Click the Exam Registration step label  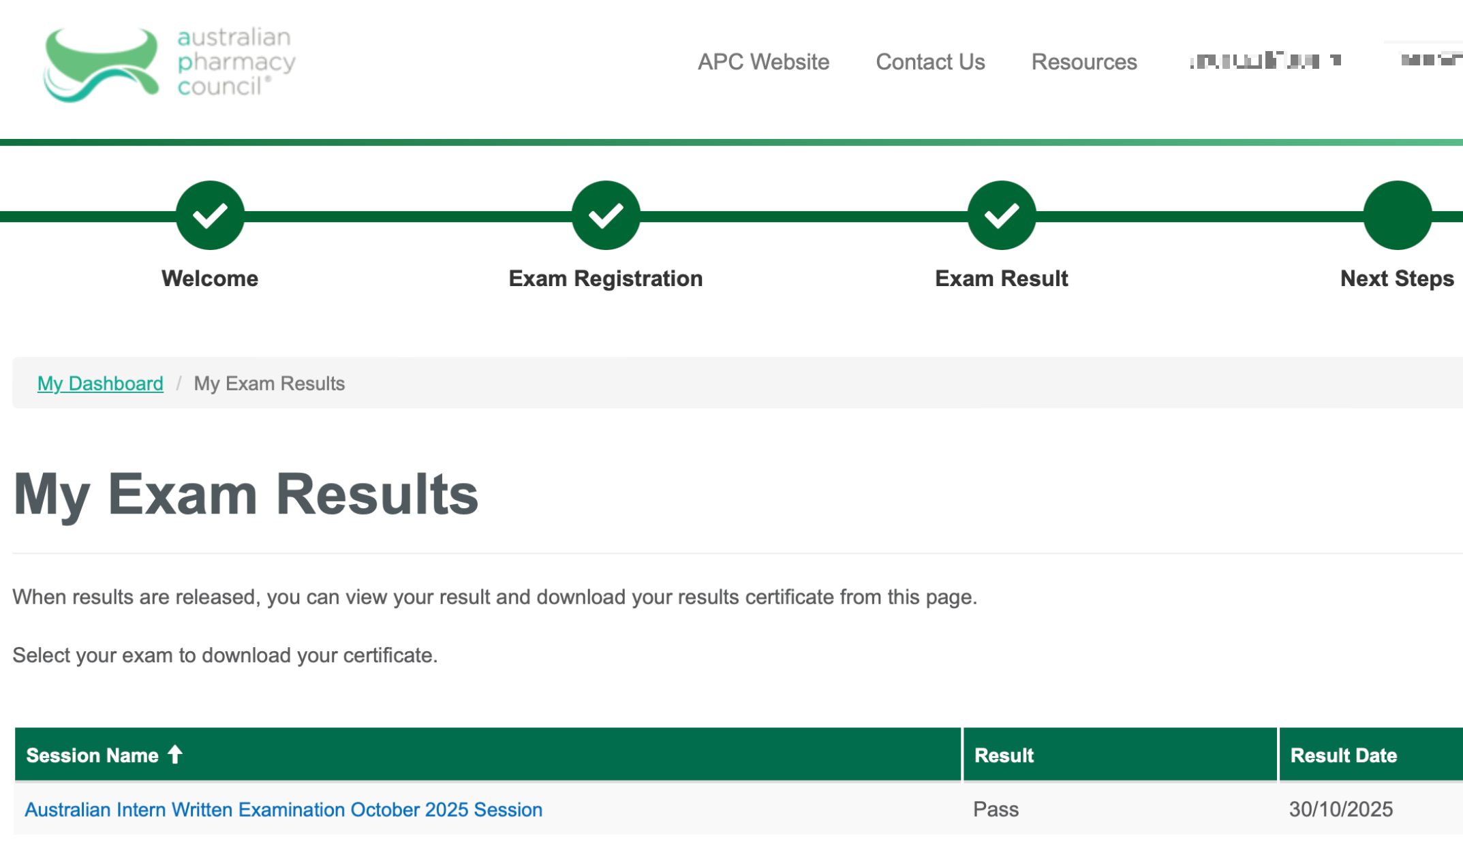point(605,279)
